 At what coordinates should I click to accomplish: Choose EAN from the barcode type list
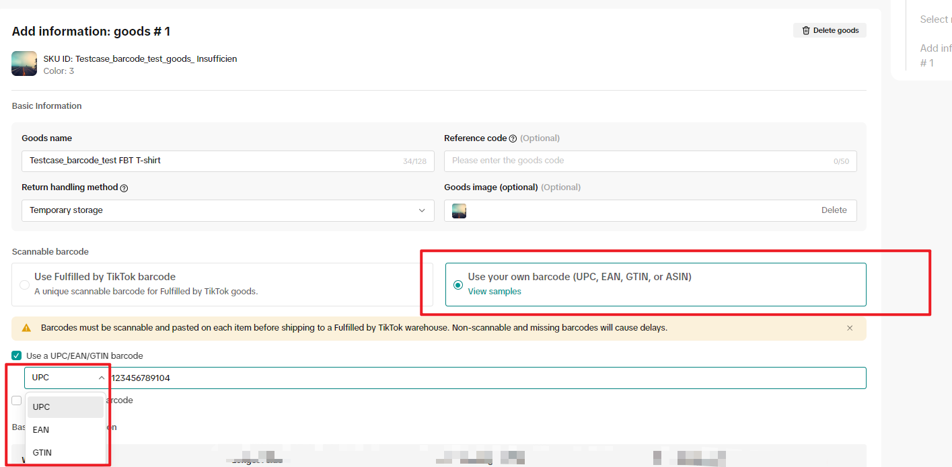pos(65,430)
